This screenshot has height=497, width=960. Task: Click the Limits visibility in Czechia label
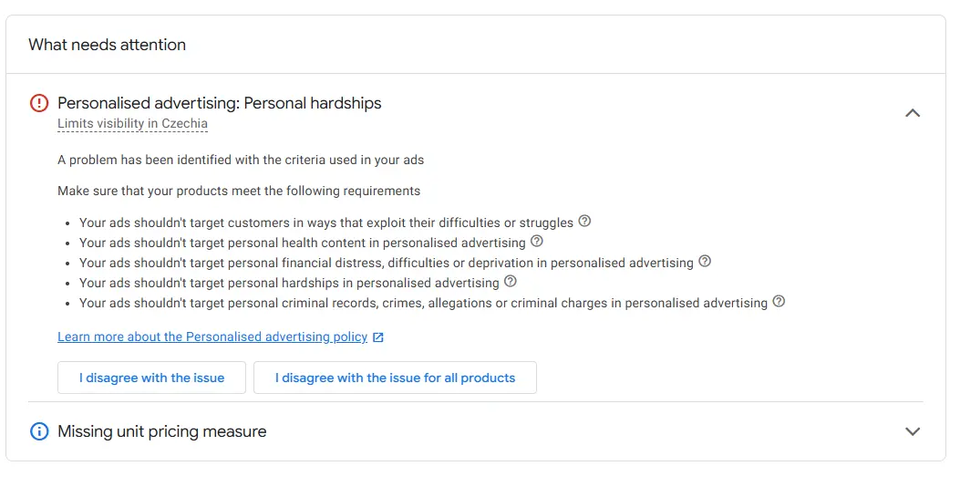click(x=132, y=124)
